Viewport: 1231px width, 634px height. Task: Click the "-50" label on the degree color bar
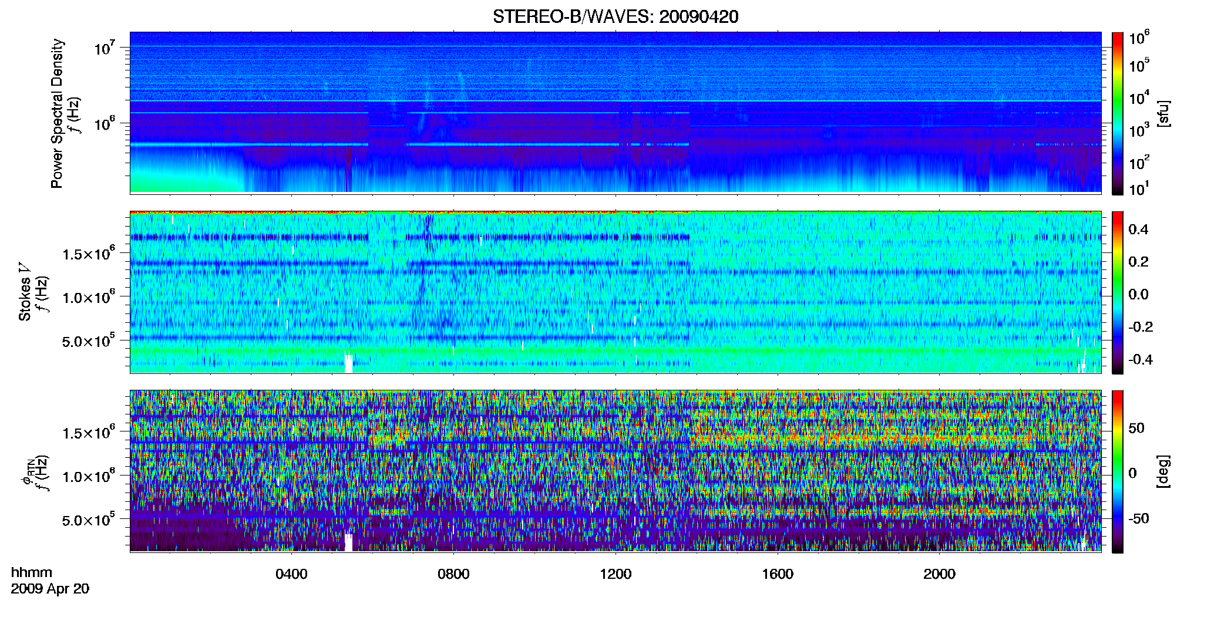(1138, 518)
